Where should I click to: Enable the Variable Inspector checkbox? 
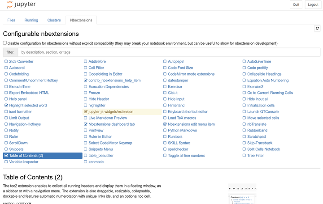6,162
